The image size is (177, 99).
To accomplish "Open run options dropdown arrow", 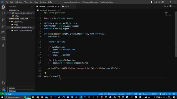I will [167, 6].
